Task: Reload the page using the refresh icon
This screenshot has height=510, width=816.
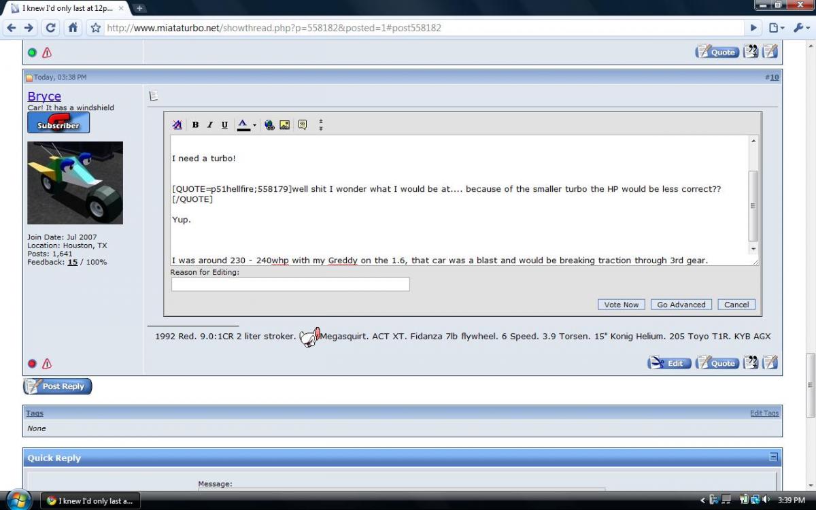Action: click(x=50, y=28)
